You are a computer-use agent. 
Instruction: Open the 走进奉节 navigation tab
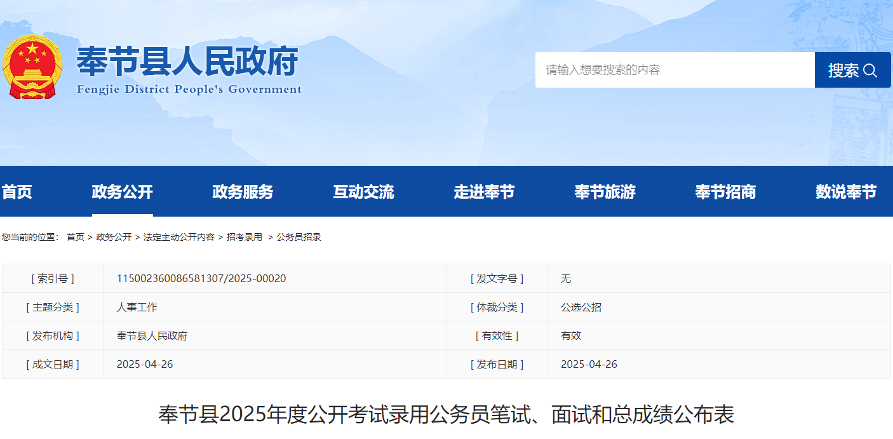pyautogui.click(x=484, y=192)
